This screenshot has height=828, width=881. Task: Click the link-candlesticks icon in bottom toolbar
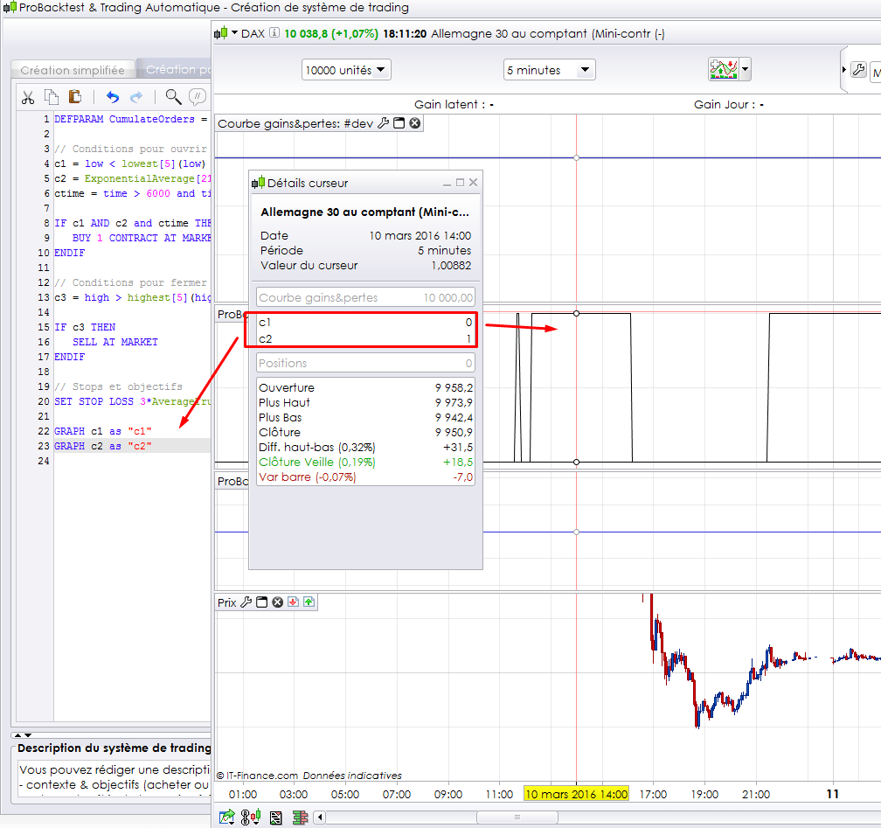tap(251, 817)
